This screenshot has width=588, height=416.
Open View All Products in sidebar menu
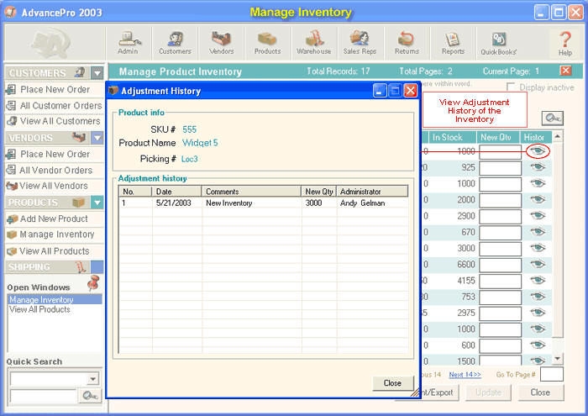55,251
